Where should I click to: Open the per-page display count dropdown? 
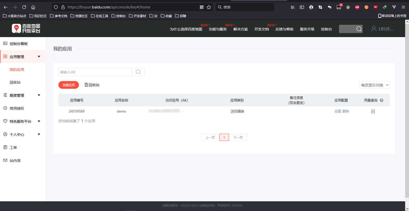coord(375,85)
